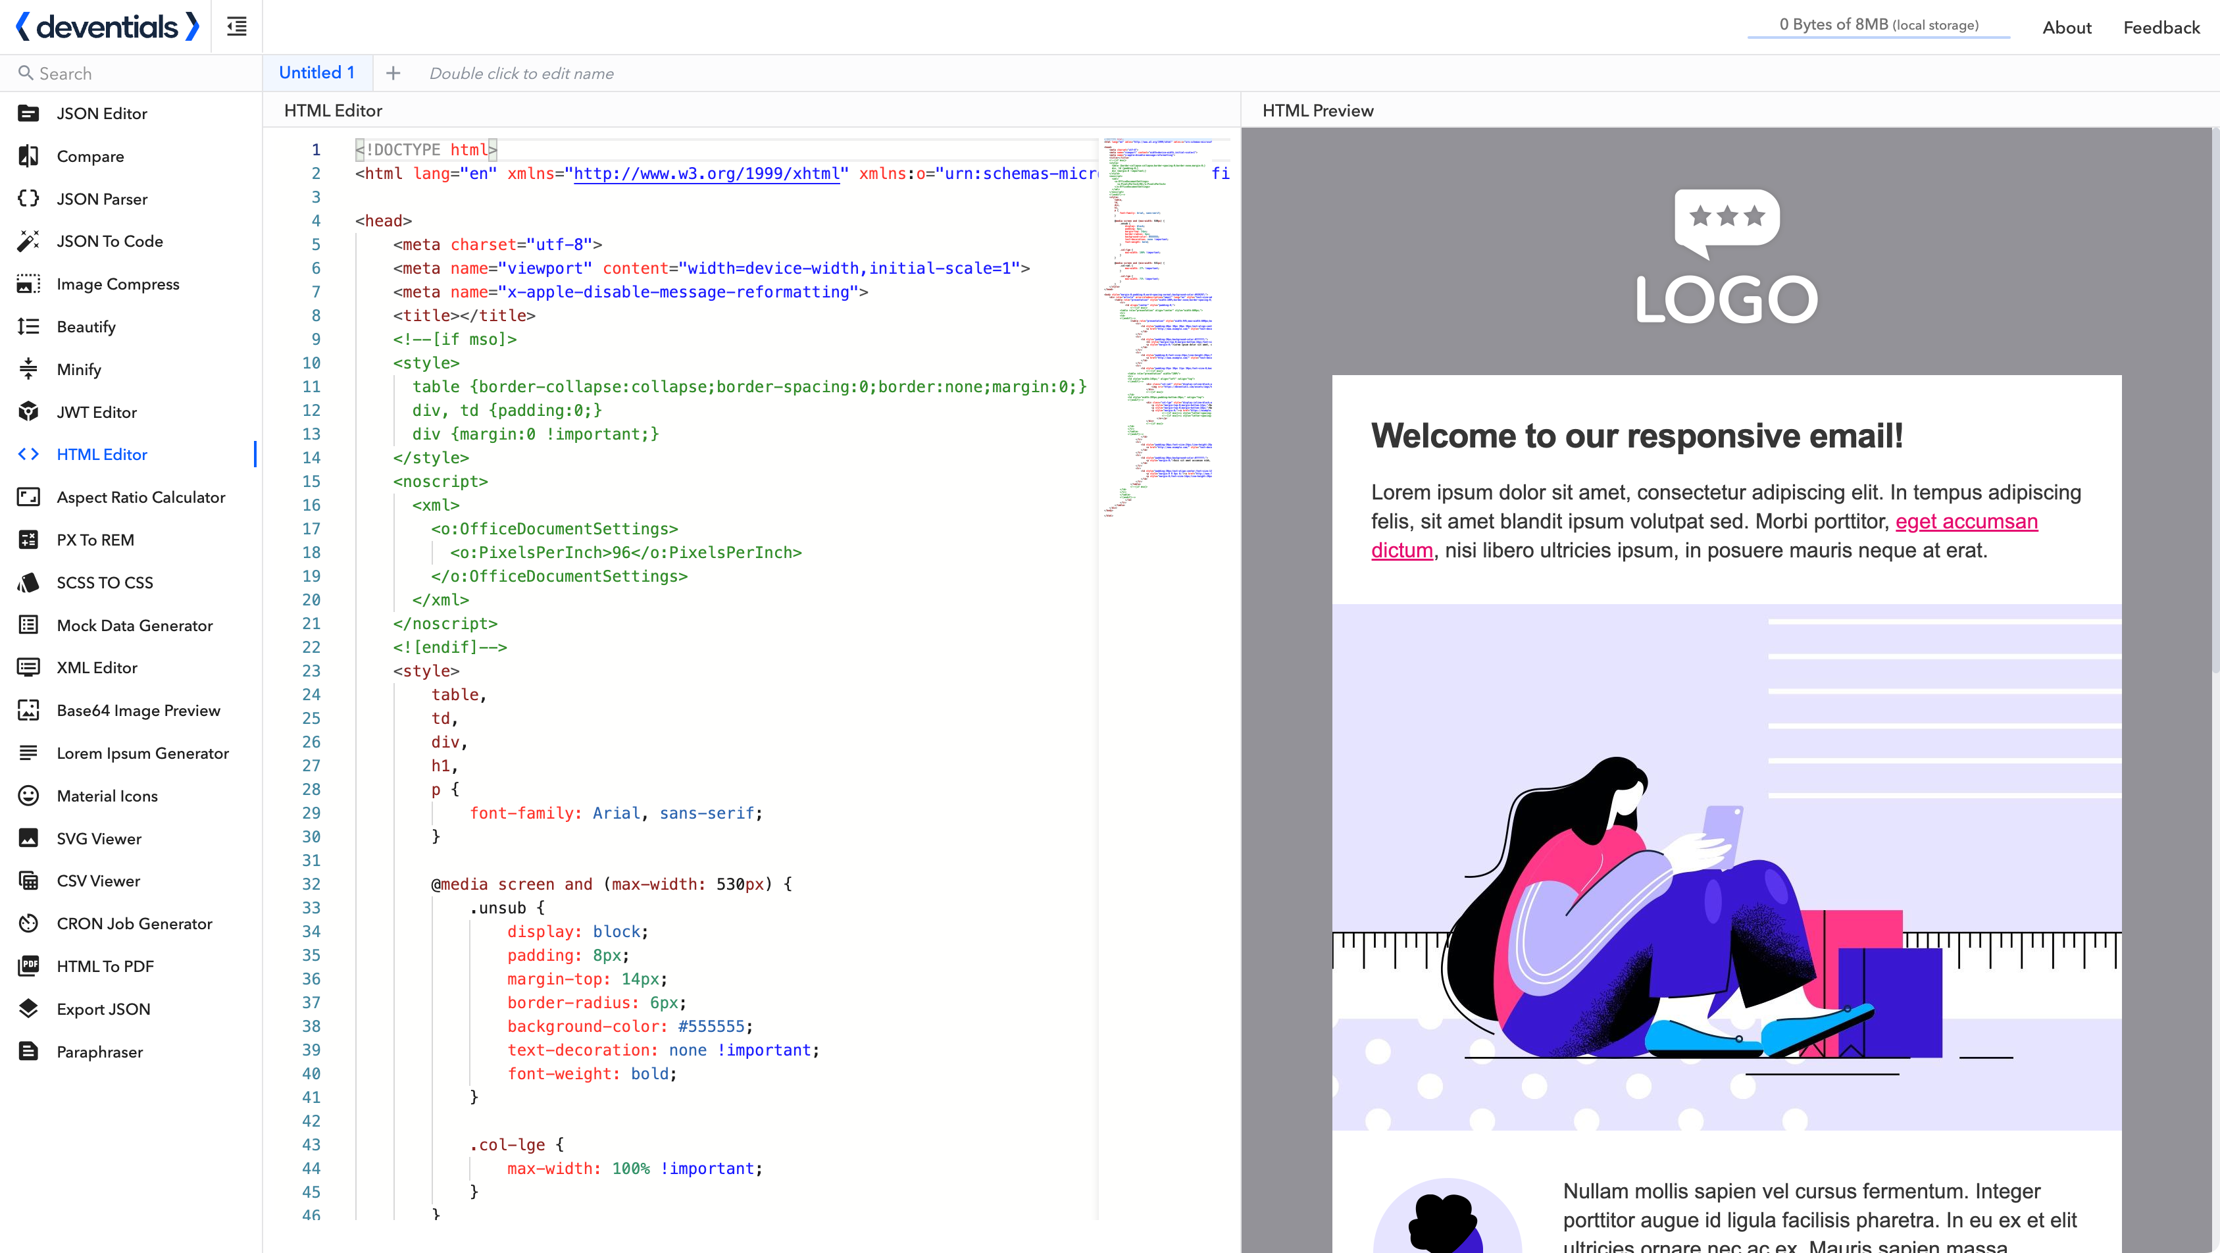This screenshot has height=1253, width=2220.
Task: Click the 'dictum' link in the preview
Action: point(1402,550)
